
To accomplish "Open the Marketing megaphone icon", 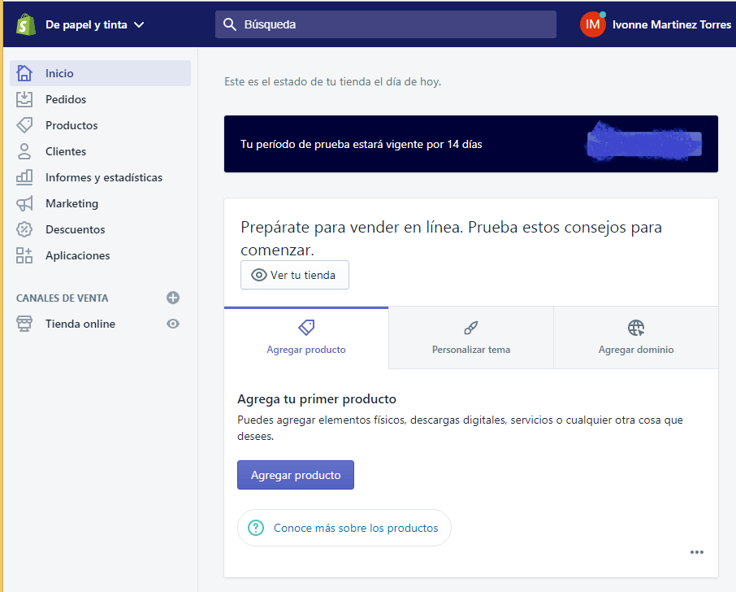I will (24, 203).
